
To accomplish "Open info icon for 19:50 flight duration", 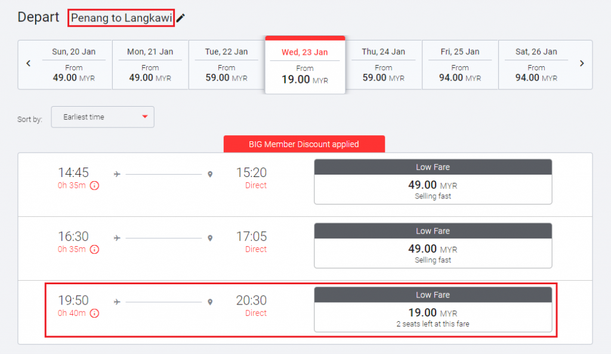I will coord(94,313).
